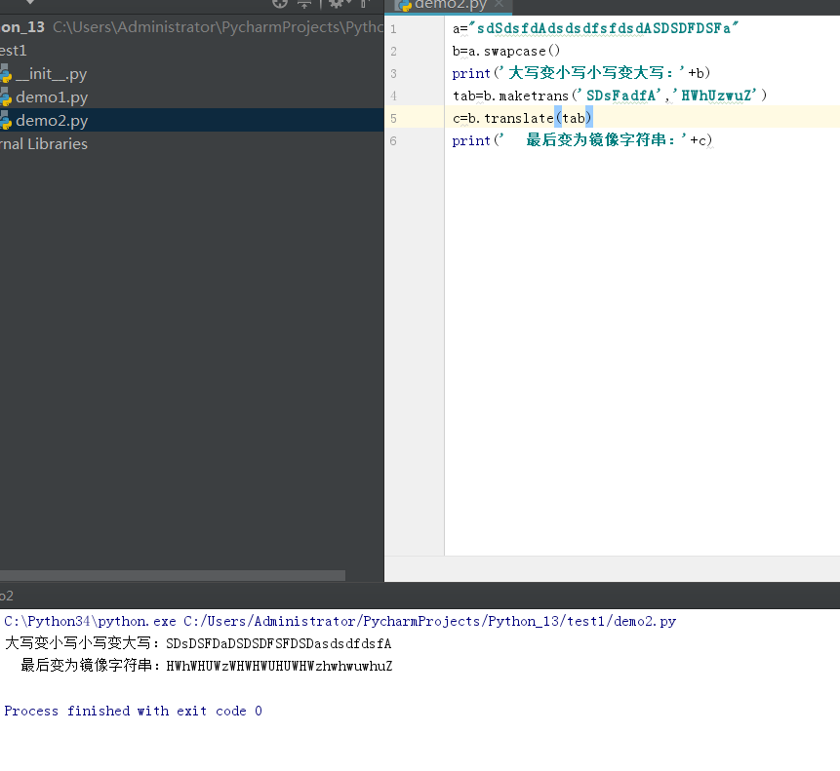The width and height of the screenshot is (840, 771).
Task: Expand the External Libraries node
Action: pyautogui.click(x=44, y=144)
